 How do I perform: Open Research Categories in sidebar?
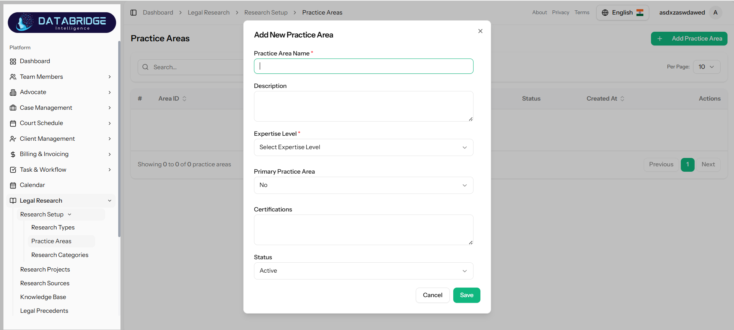click(60, 255)
